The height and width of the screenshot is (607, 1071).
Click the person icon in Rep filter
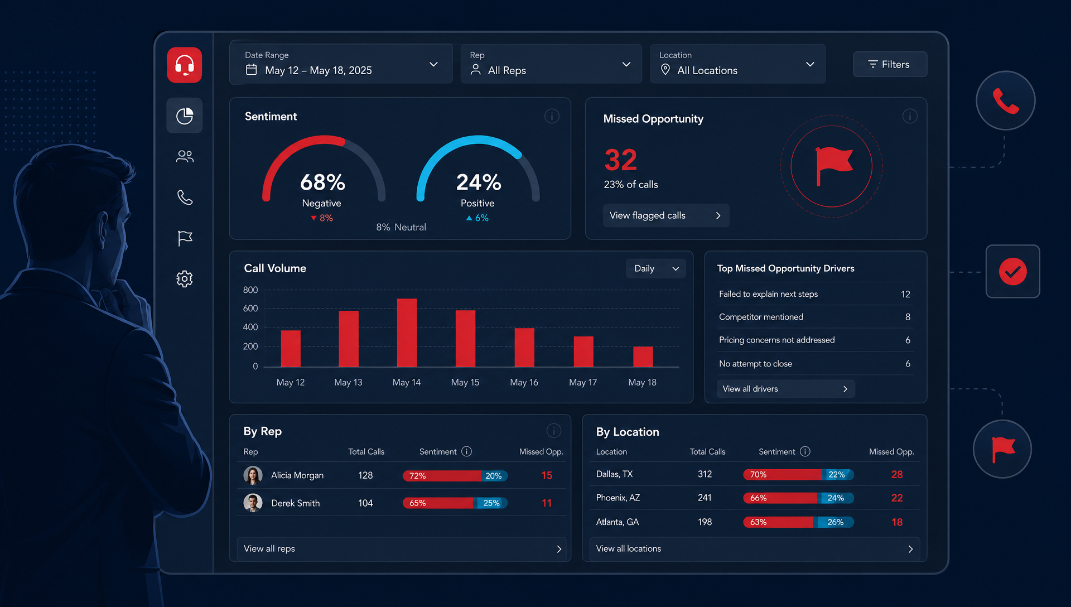tap(475, 70)
